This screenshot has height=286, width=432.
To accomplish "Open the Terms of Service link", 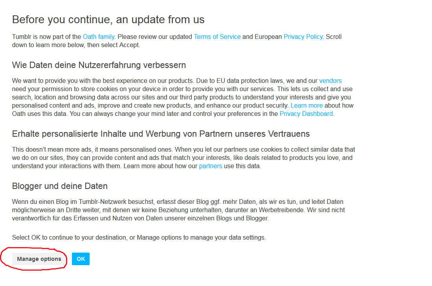I will [x=217, y=37].
